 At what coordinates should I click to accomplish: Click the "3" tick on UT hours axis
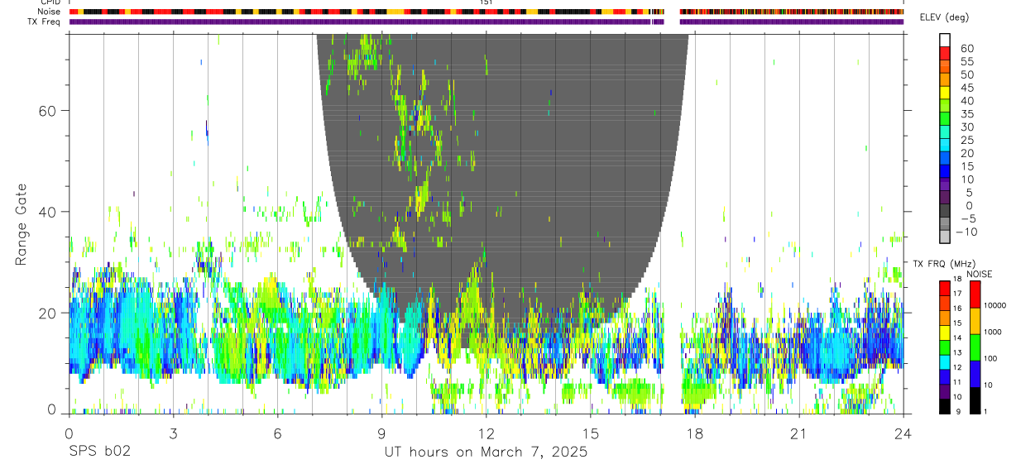pyautogui.click(x=173, y=433)
